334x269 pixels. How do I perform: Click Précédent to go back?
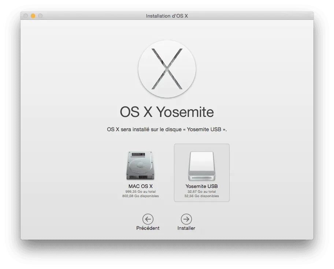(148, 222)
